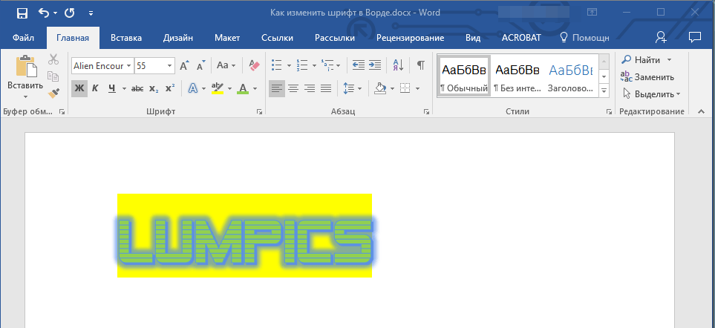Open the Text Effects glowing A icon
Image resolution: width=715 pixels, height=328 pixels.
pyautogui.click(x=192, y=89)
